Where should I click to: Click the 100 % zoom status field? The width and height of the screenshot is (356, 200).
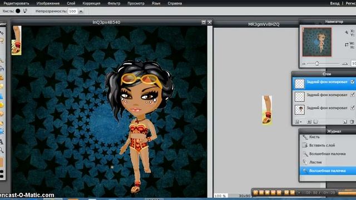[x=220, y=196]
